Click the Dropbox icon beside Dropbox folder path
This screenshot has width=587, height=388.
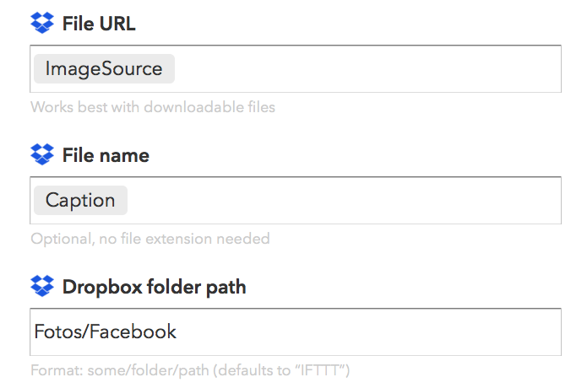coord(42,286)
